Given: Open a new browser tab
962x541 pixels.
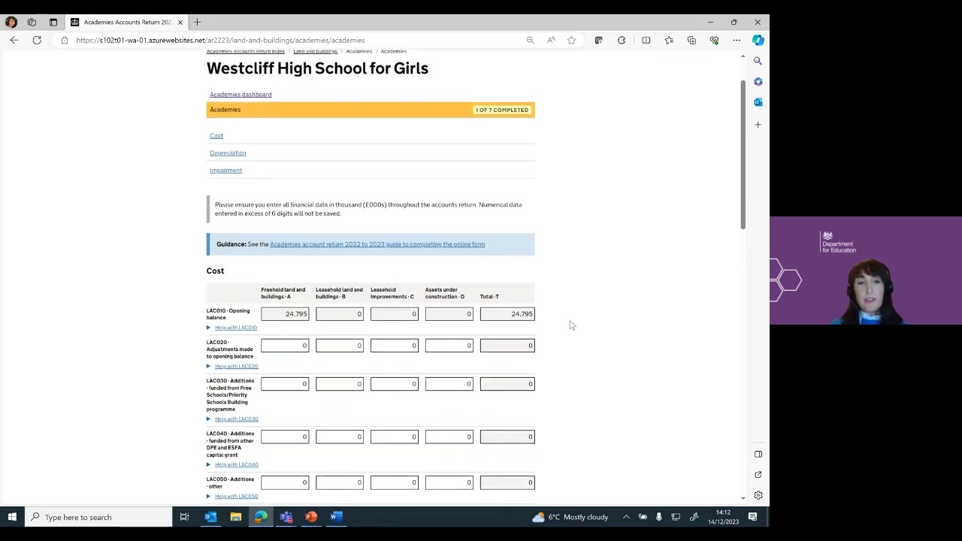Looking at the screenshot, I should 197,22.
